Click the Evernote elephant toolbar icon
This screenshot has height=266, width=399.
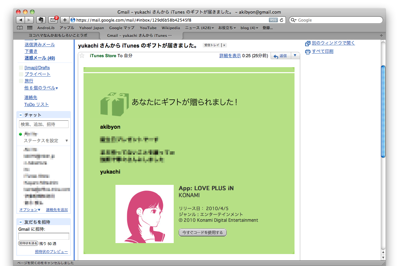41,20
